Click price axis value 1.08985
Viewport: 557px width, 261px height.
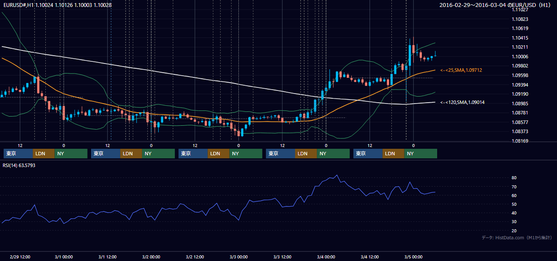520,104
